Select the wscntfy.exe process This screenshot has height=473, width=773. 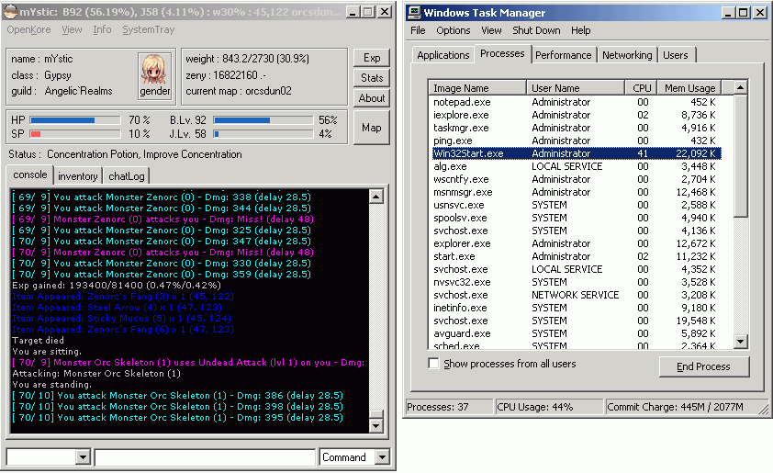coord(461,179)
